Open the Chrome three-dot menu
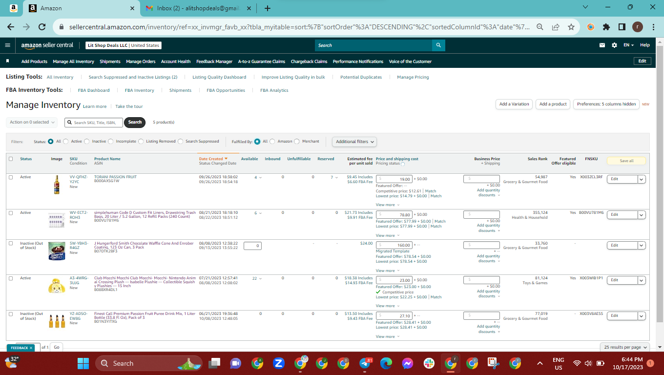This screenshot has height=375, width=664. (653, 27)
